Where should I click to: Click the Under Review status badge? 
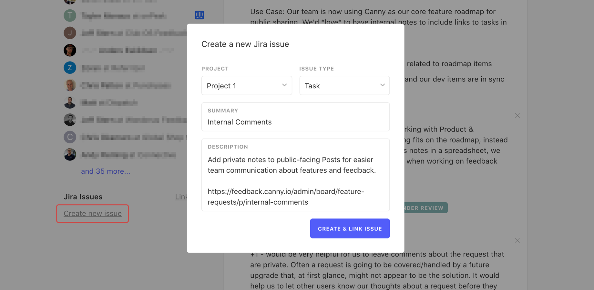(x=426, y=208)
